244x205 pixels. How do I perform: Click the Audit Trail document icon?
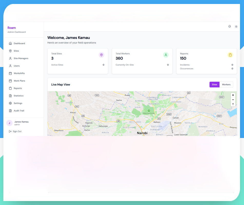[x=10, y=111]
